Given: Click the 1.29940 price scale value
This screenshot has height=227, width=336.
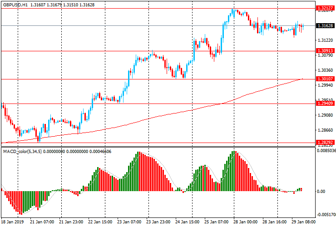Looking at the screenshot, I should tap(325, 85).
